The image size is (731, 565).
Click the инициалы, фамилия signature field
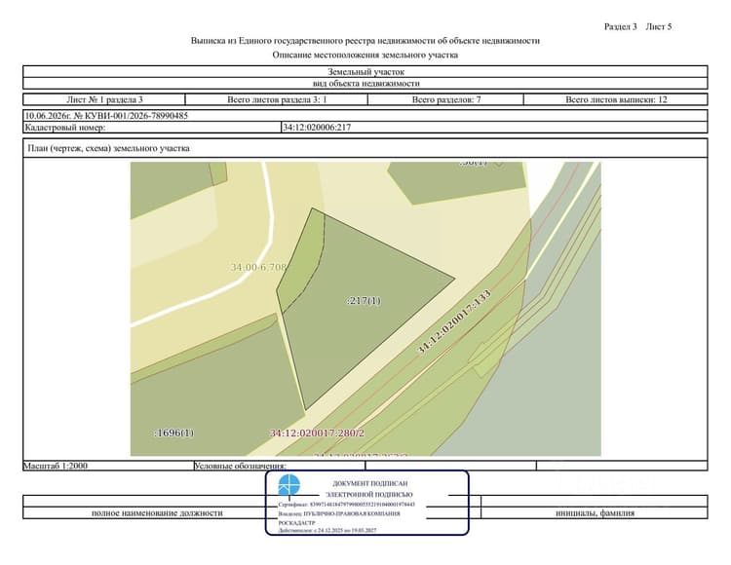[x=595, y=512]
